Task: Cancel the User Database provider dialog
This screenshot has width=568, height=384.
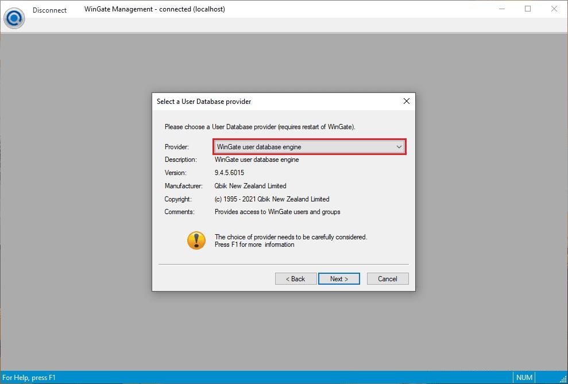Action: click(388, 279)
